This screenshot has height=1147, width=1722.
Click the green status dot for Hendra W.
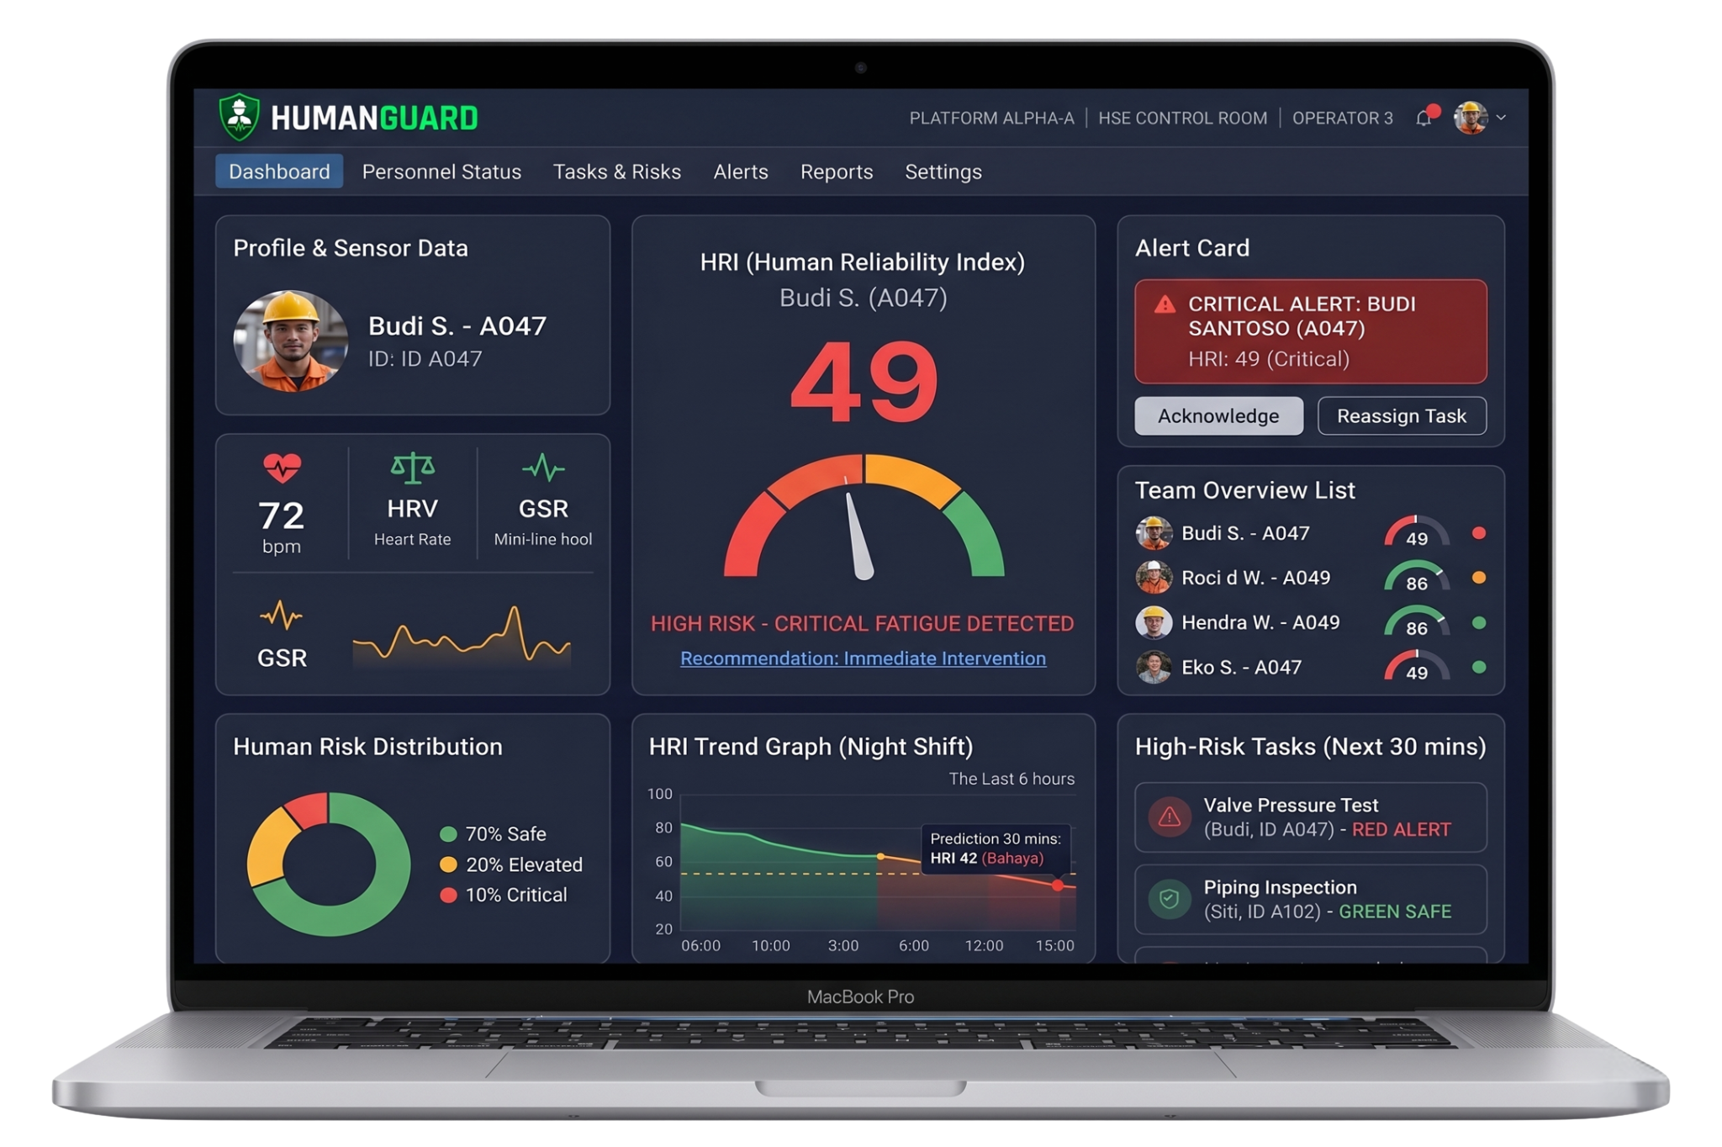pyautogui.click(x=1479, y=622)
